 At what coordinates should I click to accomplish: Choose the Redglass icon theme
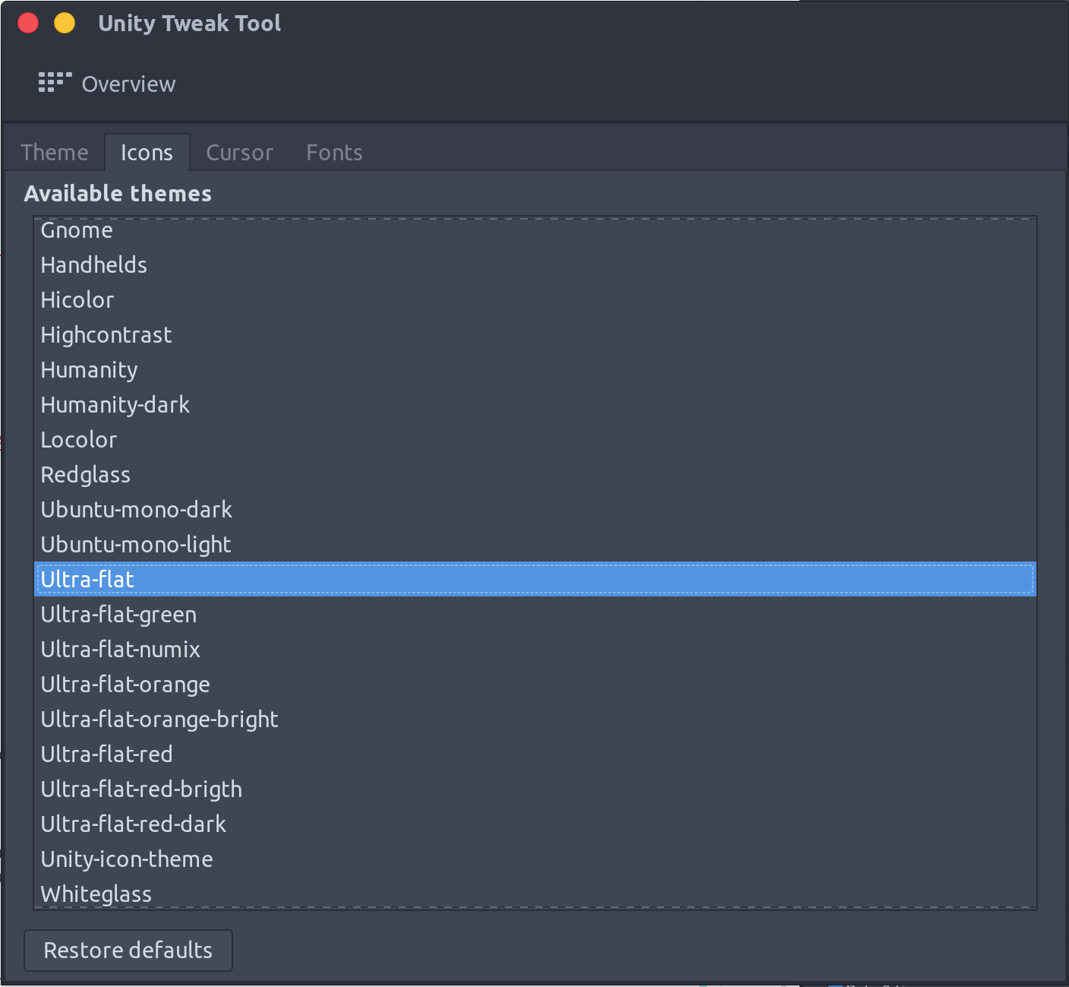point(535,475)
